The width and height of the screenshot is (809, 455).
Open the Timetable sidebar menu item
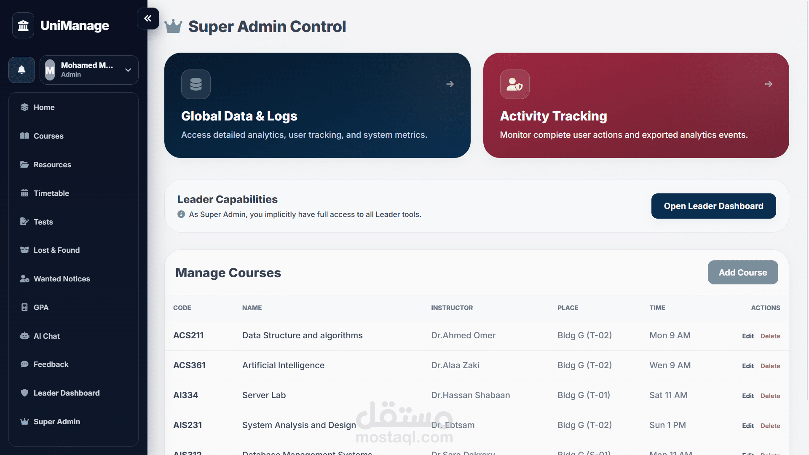pos(51,193)
